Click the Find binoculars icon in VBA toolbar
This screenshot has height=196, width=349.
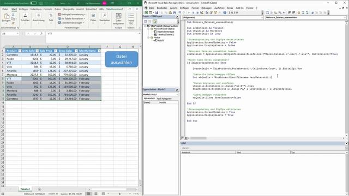pyautogui.click(x=175, y=13)
